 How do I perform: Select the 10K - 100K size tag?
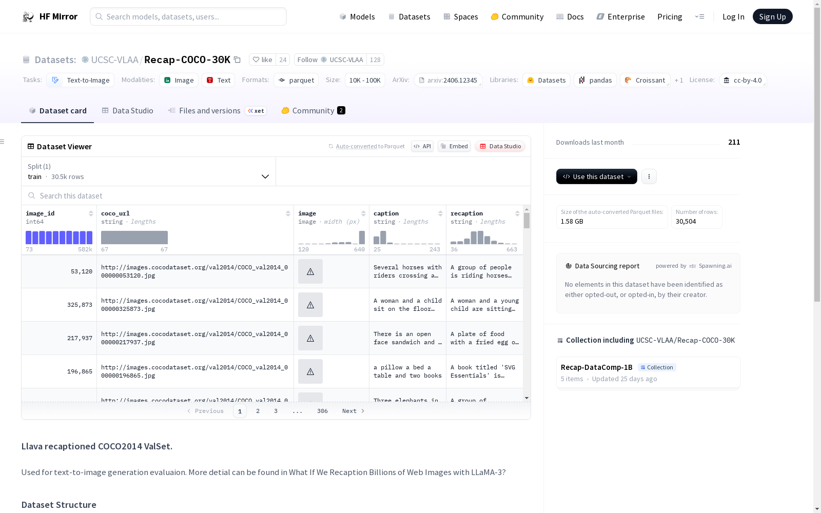tap(365, 80)
